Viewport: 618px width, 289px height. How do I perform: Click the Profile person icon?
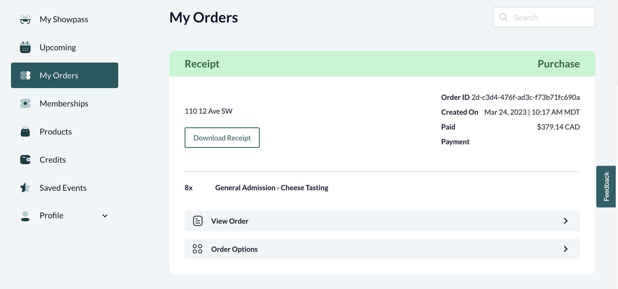coord(25,216)
